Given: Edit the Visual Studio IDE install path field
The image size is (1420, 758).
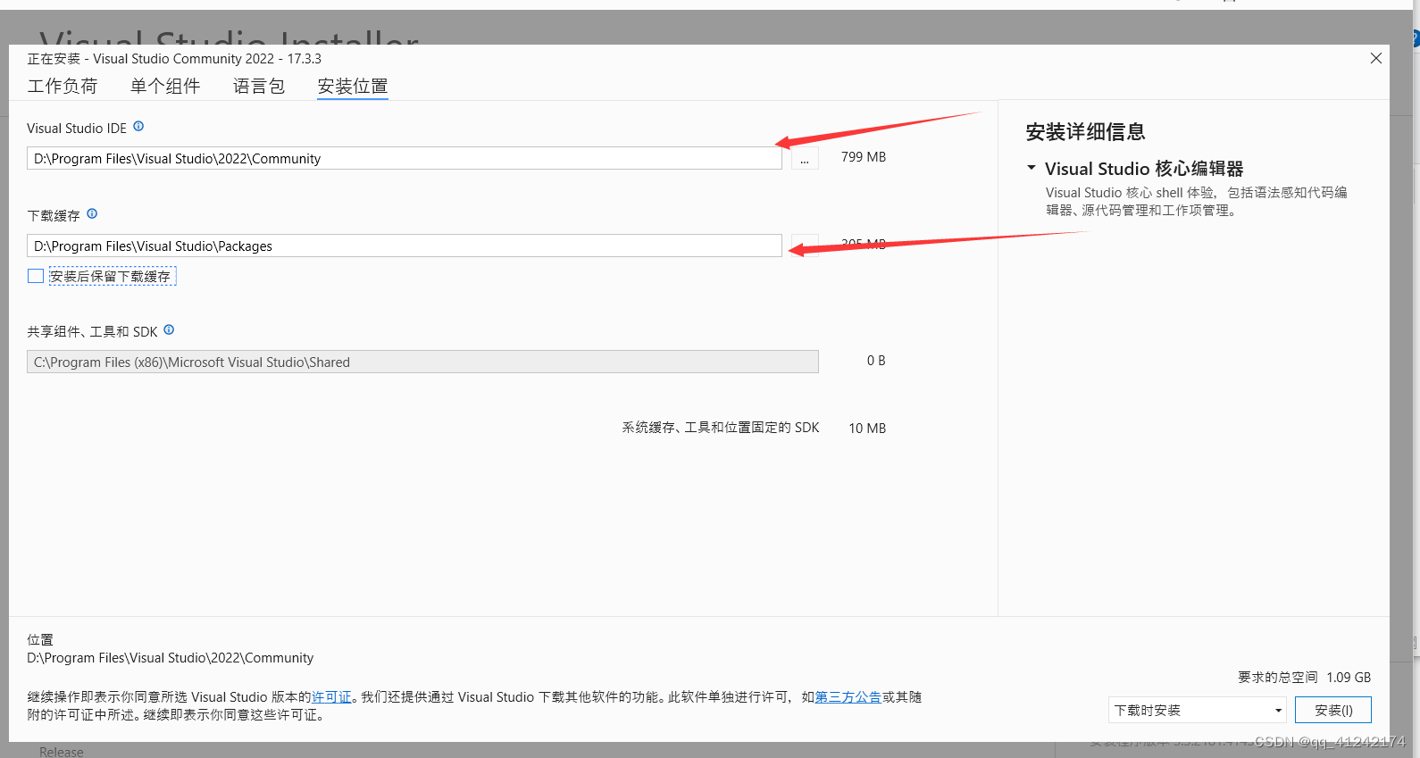Looking at the screenshot, I should 405,158.
